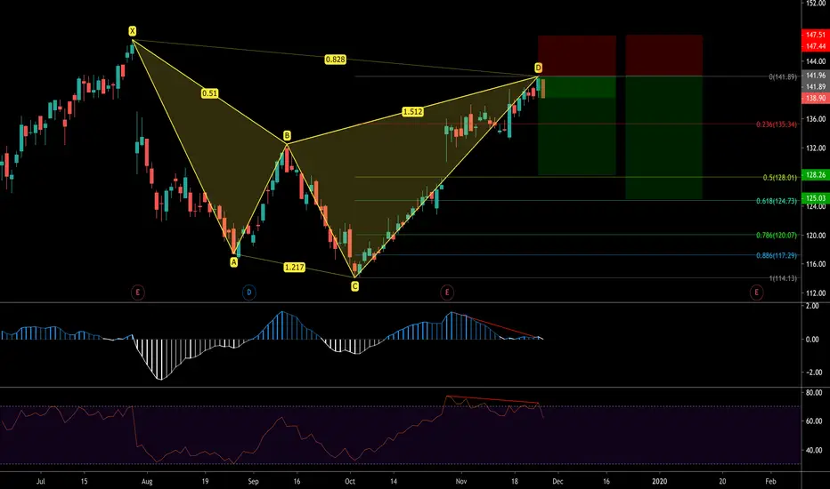
Task: Select the 0.786(120.07) Fibonacci level label
Action: click(776, 236)
